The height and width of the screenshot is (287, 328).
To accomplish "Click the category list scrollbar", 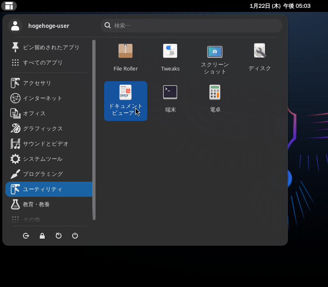I will coord(94,130).
